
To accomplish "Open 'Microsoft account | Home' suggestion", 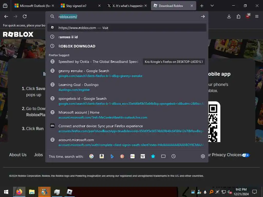I will point(127,115).
